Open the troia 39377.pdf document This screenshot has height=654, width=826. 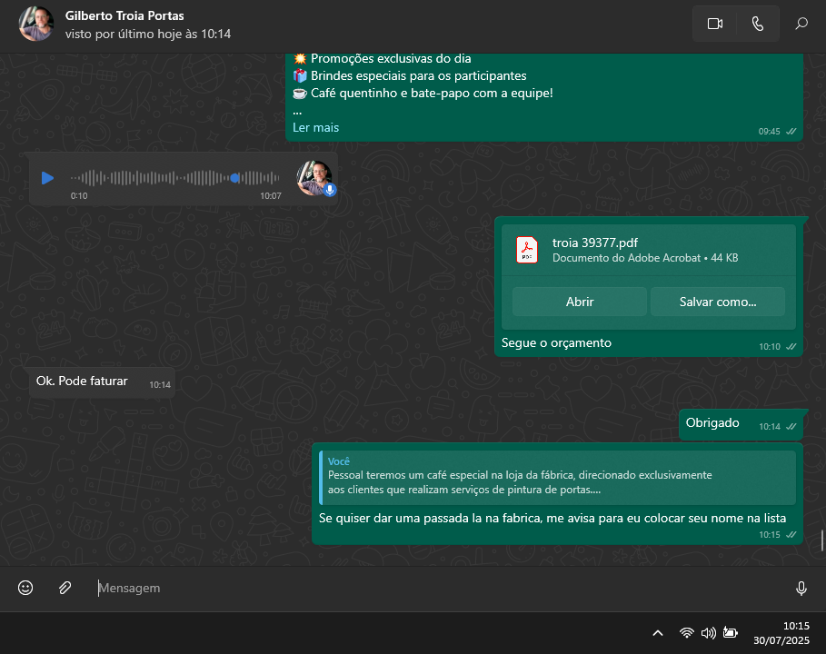point(579,302)
